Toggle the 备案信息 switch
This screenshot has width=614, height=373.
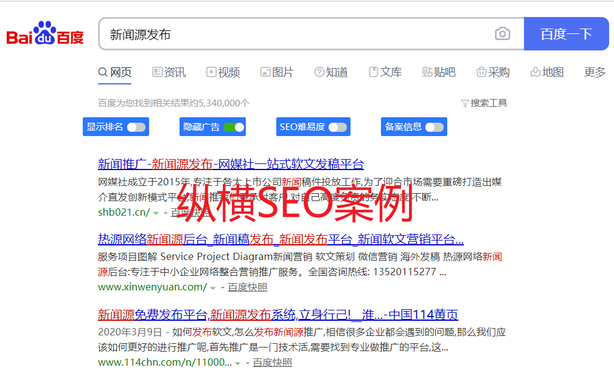pyautogui.click(x=434, y=127)
